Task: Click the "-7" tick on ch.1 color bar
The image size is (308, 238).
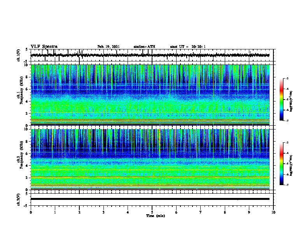Action: pos(287,121)
